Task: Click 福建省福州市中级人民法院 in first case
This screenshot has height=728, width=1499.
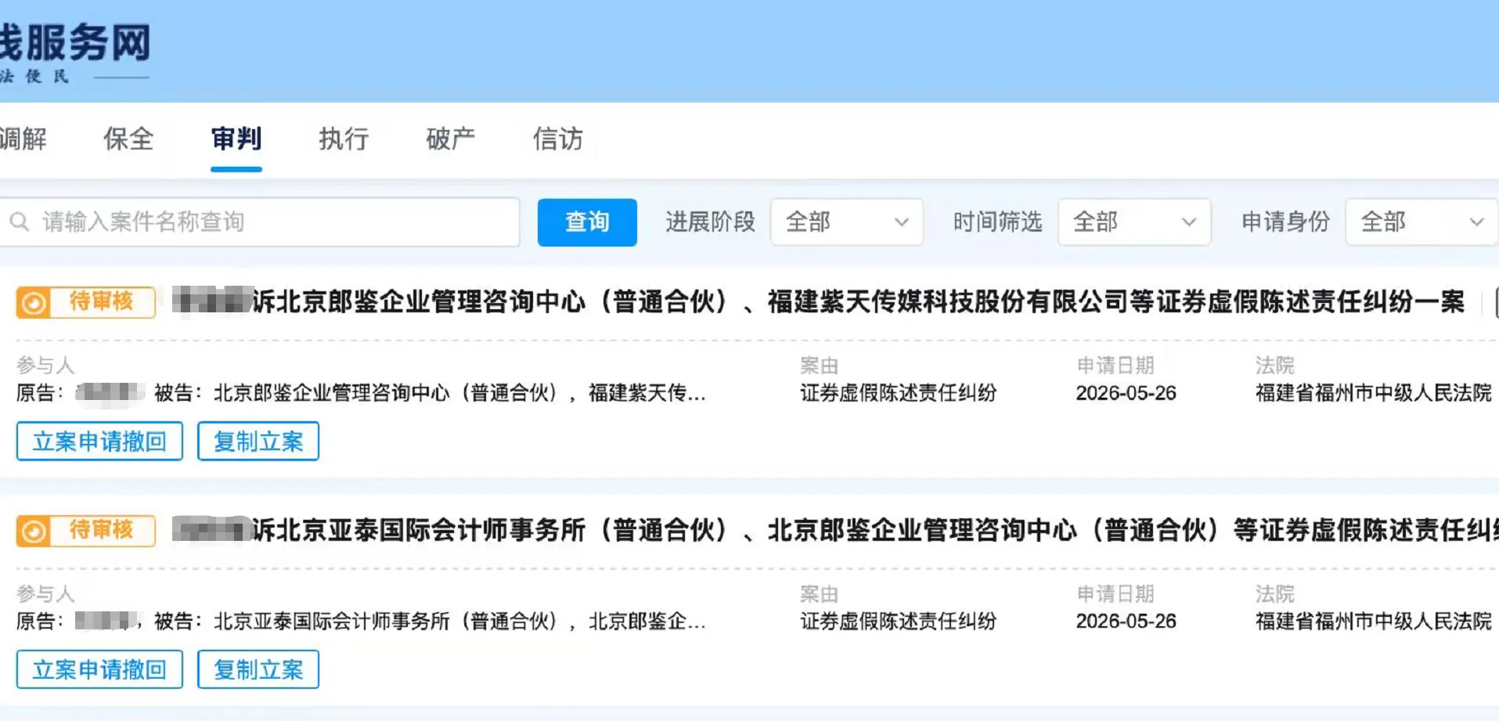Action: [1374, 393]
